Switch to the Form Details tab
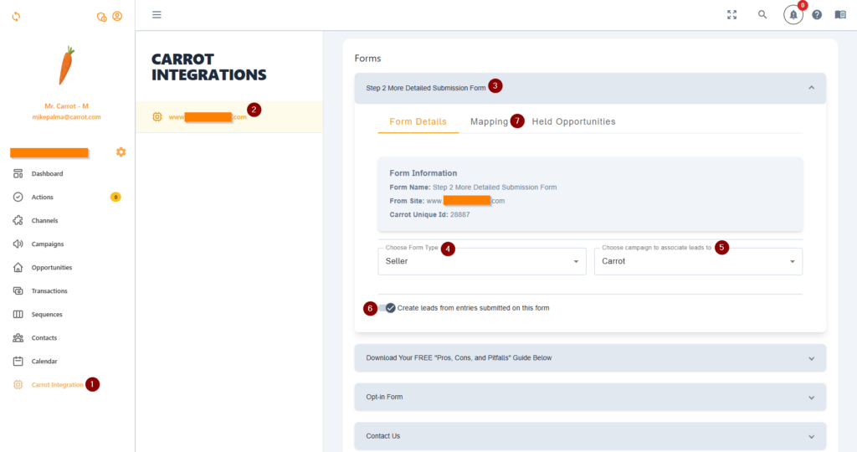Screen dimensions: 857x452 point(418,122)
